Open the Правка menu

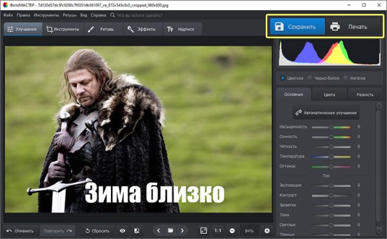[23, 15]
